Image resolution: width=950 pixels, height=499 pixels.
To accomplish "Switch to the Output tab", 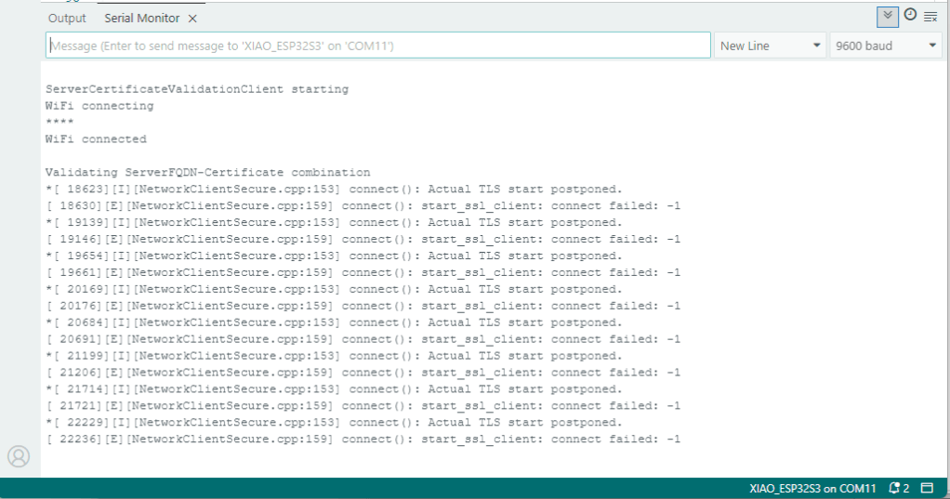I will coord(67,19).
